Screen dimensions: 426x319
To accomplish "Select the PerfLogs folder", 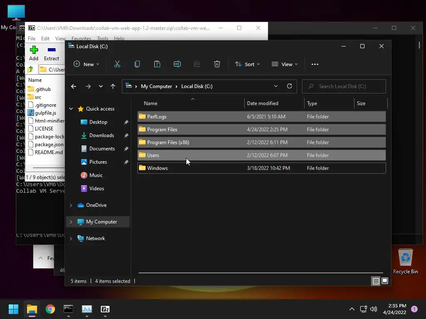I will 262,117.
